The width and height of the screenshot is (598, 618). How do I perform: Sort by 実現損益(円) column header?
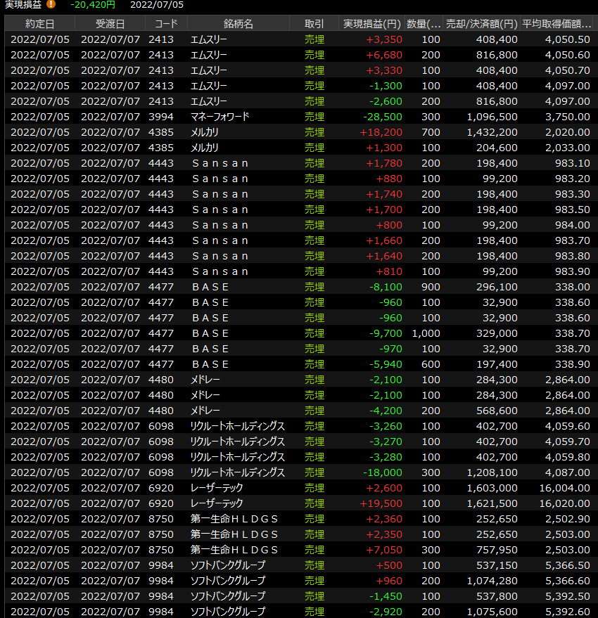(x=371, y=24)
